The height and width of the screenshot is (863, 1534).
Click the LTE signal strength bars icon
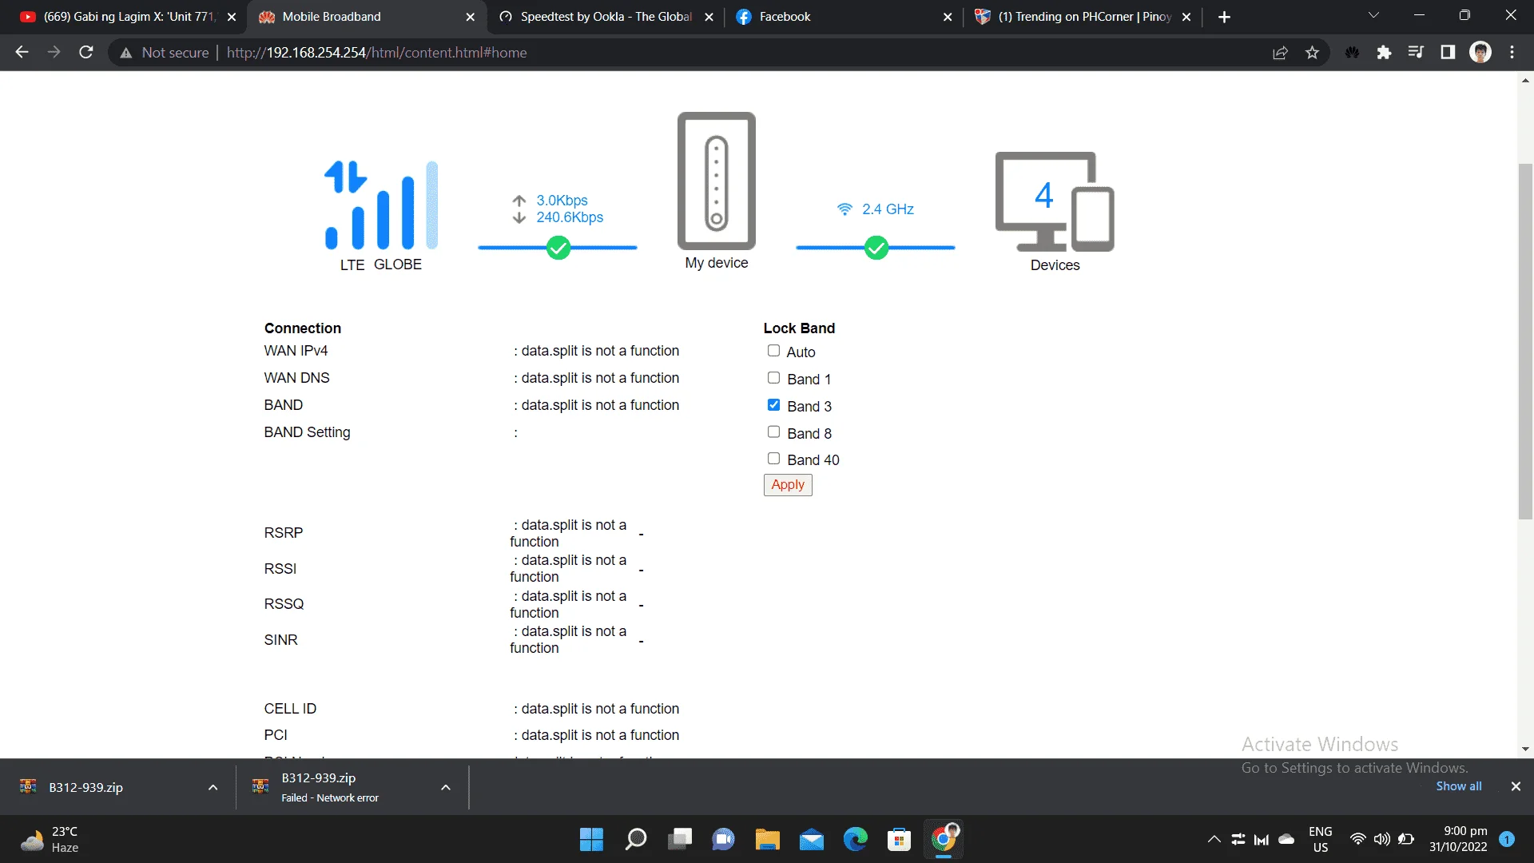381,205
